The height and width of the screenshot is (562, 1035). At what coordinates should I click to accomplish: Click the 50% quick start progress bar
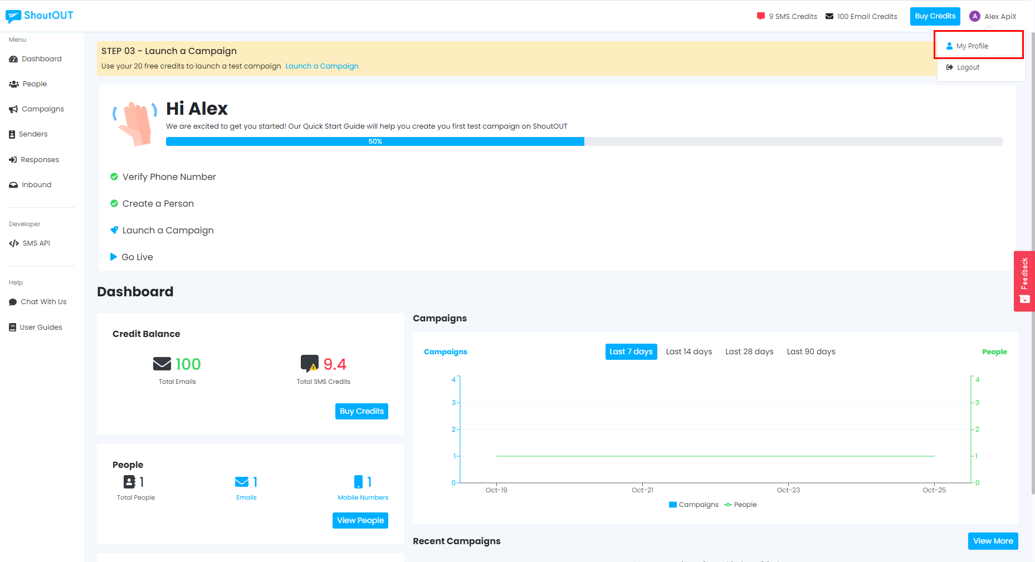click(584, 141)
